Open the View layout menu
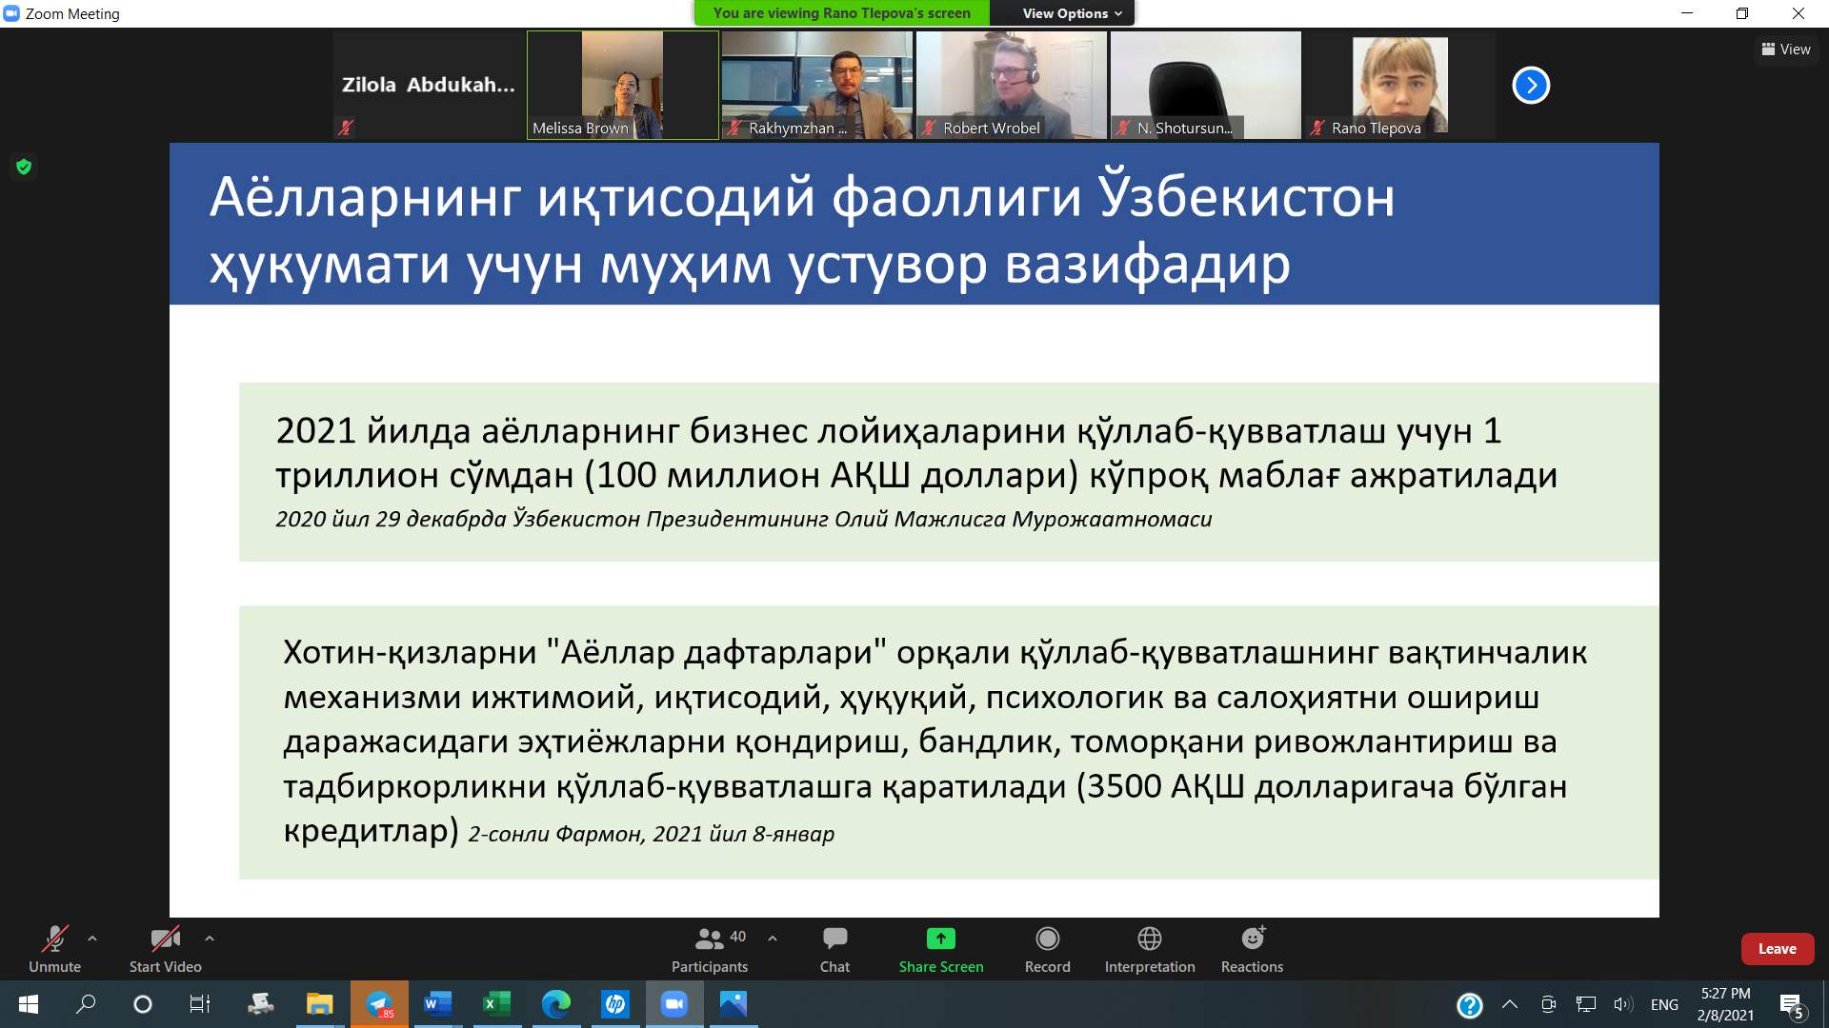Screen dimensions: 1829x1028 pos(1786,49)
